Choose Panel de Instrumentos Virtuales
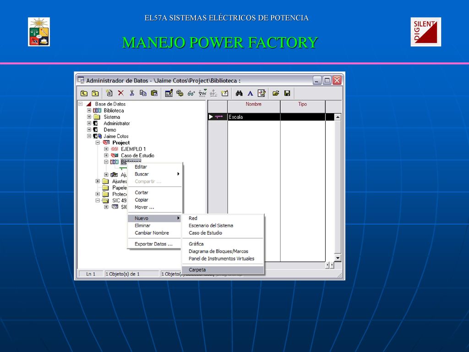This screenshot has height=352, width=469. point(223,258)
